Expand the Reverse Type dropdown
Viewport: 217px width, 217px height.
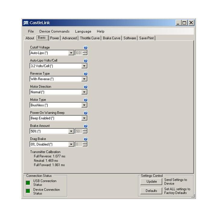pos(84,79)
